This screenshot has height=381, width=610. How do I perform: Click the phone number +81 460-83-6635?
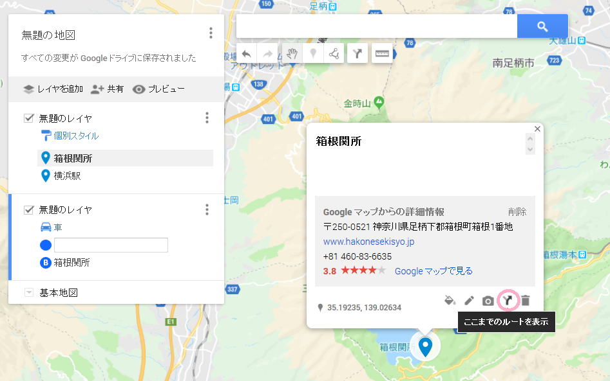click(357, 256)
